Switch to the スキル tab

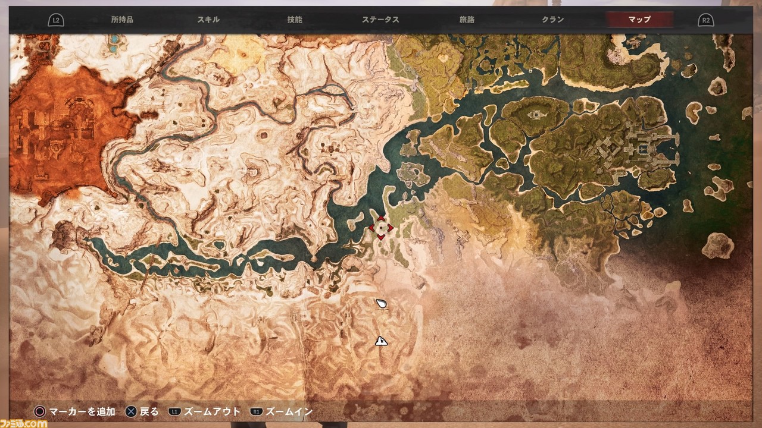[x=208, y=20]
